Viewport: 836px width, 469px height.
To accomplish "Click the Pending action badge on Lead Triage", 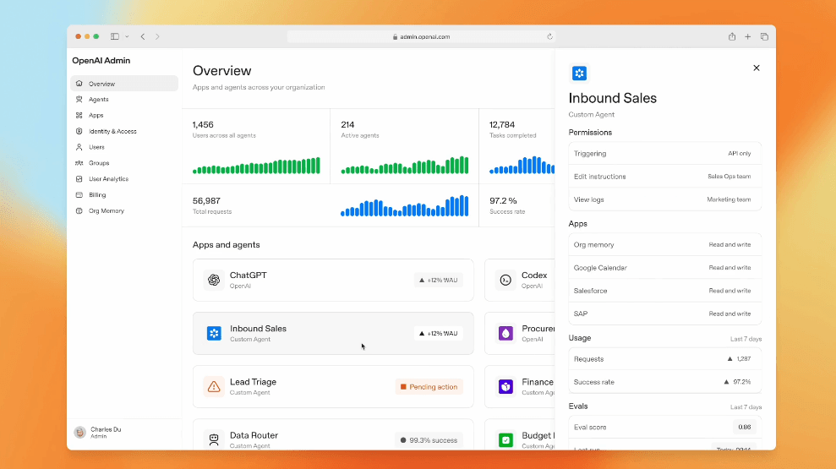I will (x=429, y=387).
